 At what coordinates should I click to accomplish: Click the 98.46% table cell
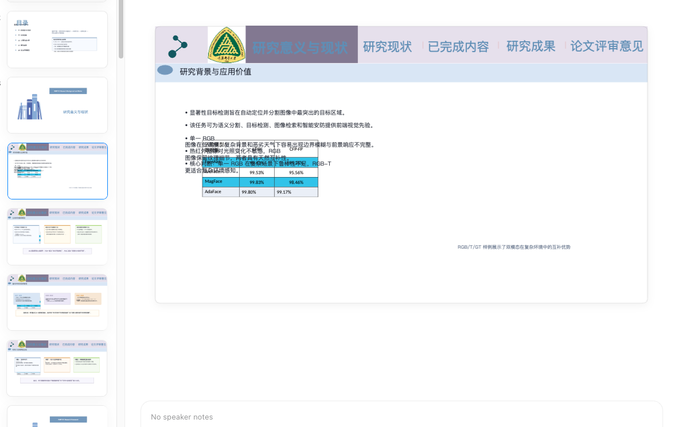point(296,182)
